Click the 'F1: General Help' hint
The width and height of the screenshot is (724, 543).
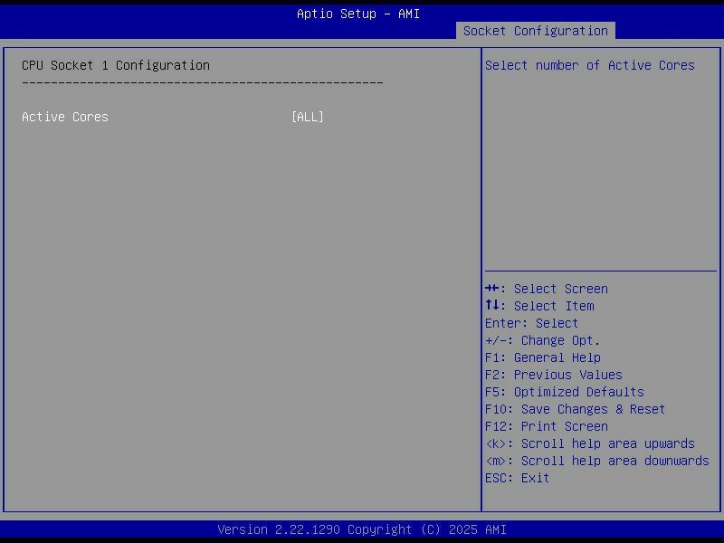pos(542,357)
